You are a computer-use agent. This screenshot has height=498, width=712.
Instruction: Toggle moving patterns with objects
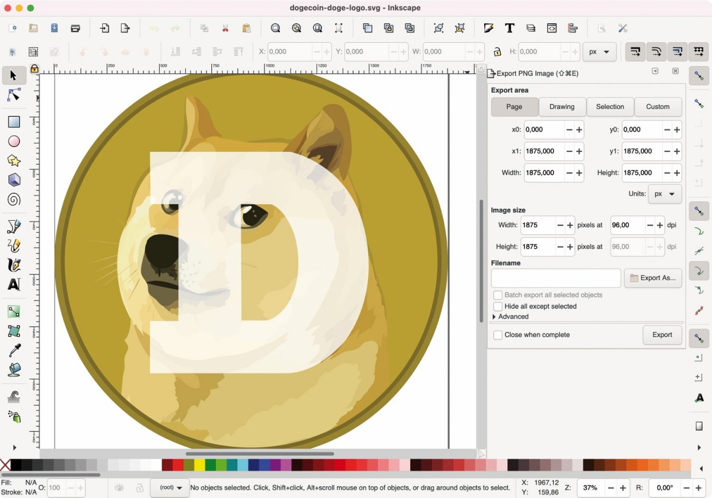click(699, 52)
